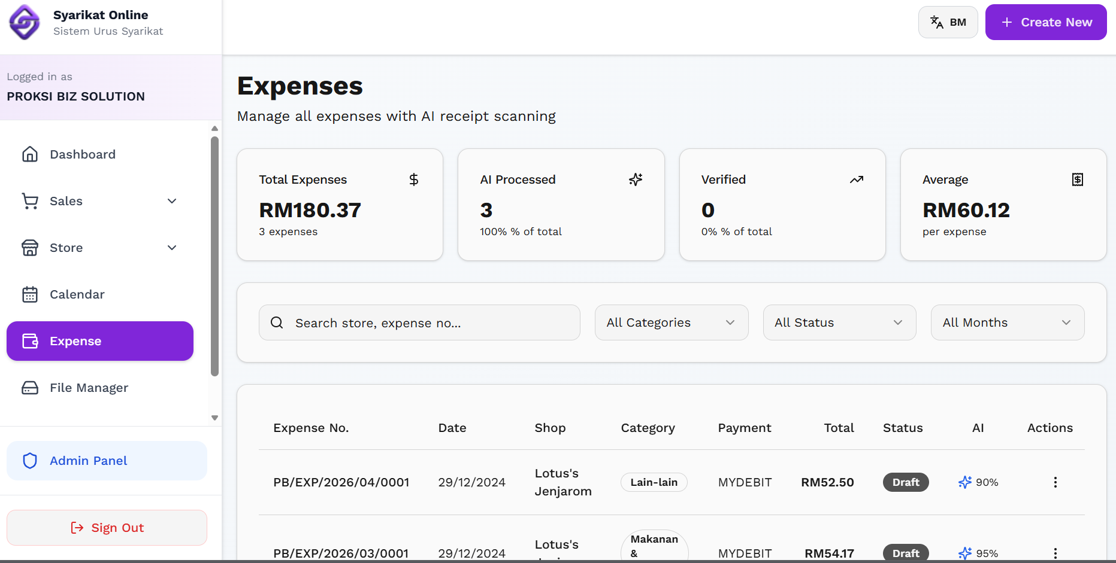Click the AI sparkle icon beside 95%
The width and height of the screenshot is (1116, 563).
(x=965, y=553)
